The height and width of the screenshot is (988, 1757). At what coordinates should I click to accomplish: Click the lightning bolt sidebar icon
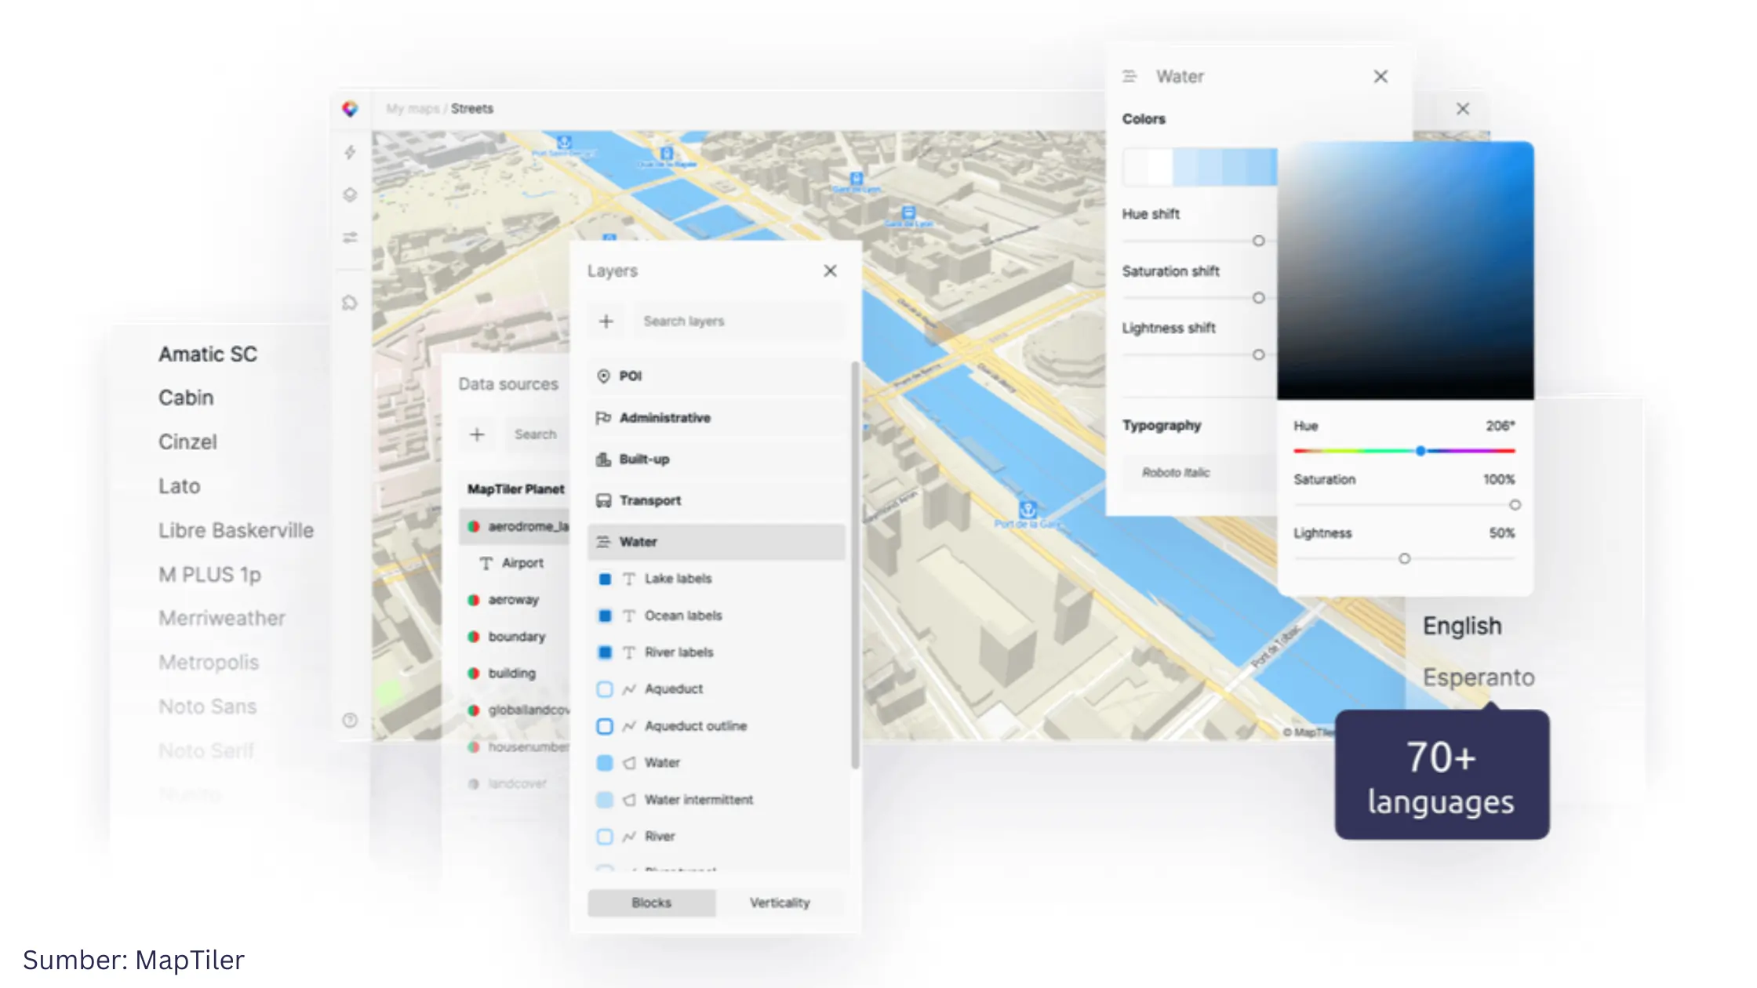(x=350, y=152)
